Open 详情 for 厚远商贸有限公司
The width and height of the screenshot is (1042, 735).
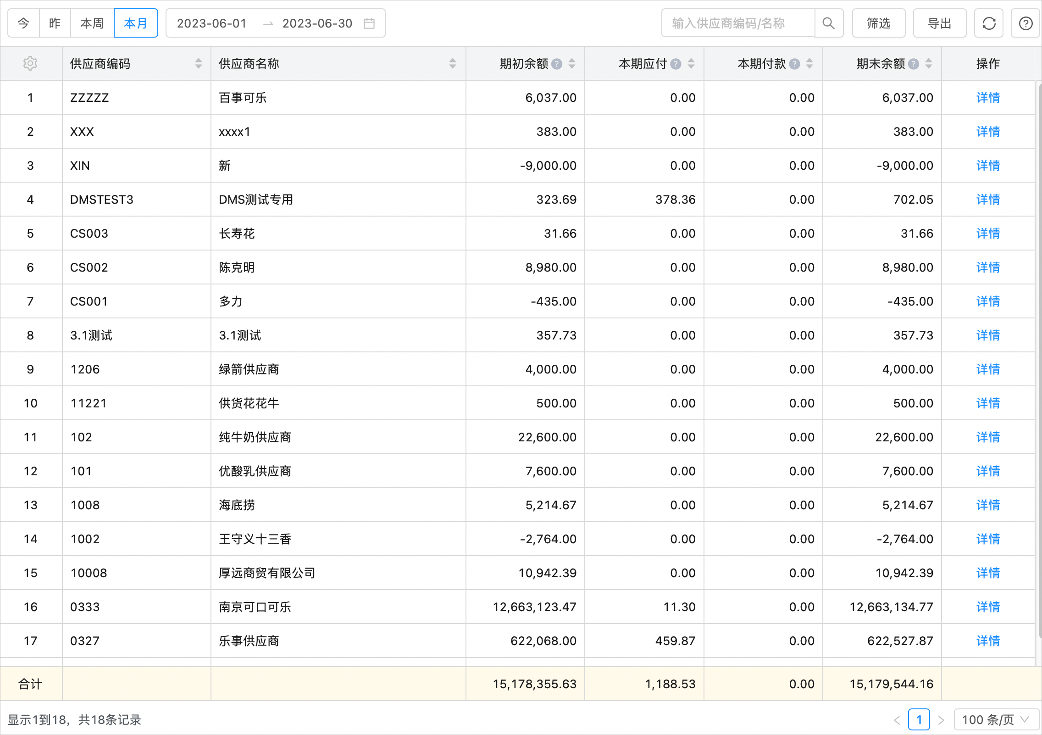[x=988, y=573]
